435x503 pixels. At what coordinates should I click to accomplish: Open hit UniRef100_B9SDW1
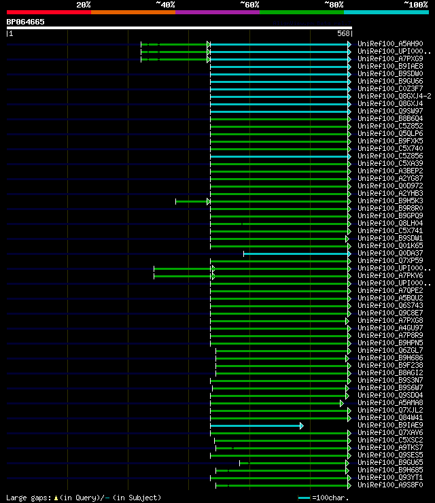click(x=390, y=239)
